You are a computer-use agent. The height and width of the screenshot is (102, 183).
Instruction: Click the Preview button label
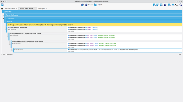(x=90, y=5)
